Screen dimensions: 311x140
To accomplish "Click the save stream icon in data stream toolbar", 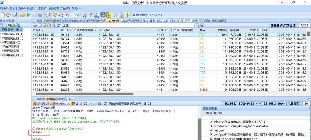I will point(99,103).
